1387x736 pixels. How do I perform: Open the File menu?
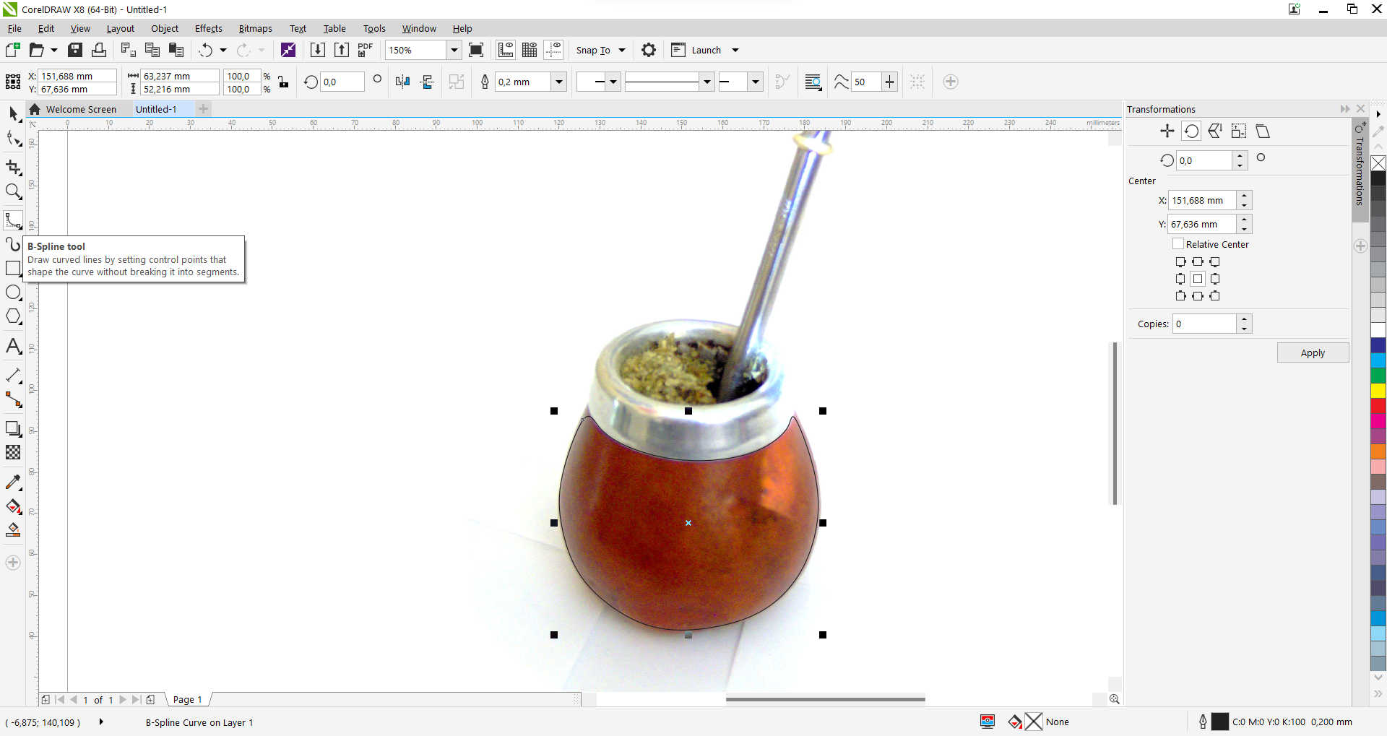(14, 28)
